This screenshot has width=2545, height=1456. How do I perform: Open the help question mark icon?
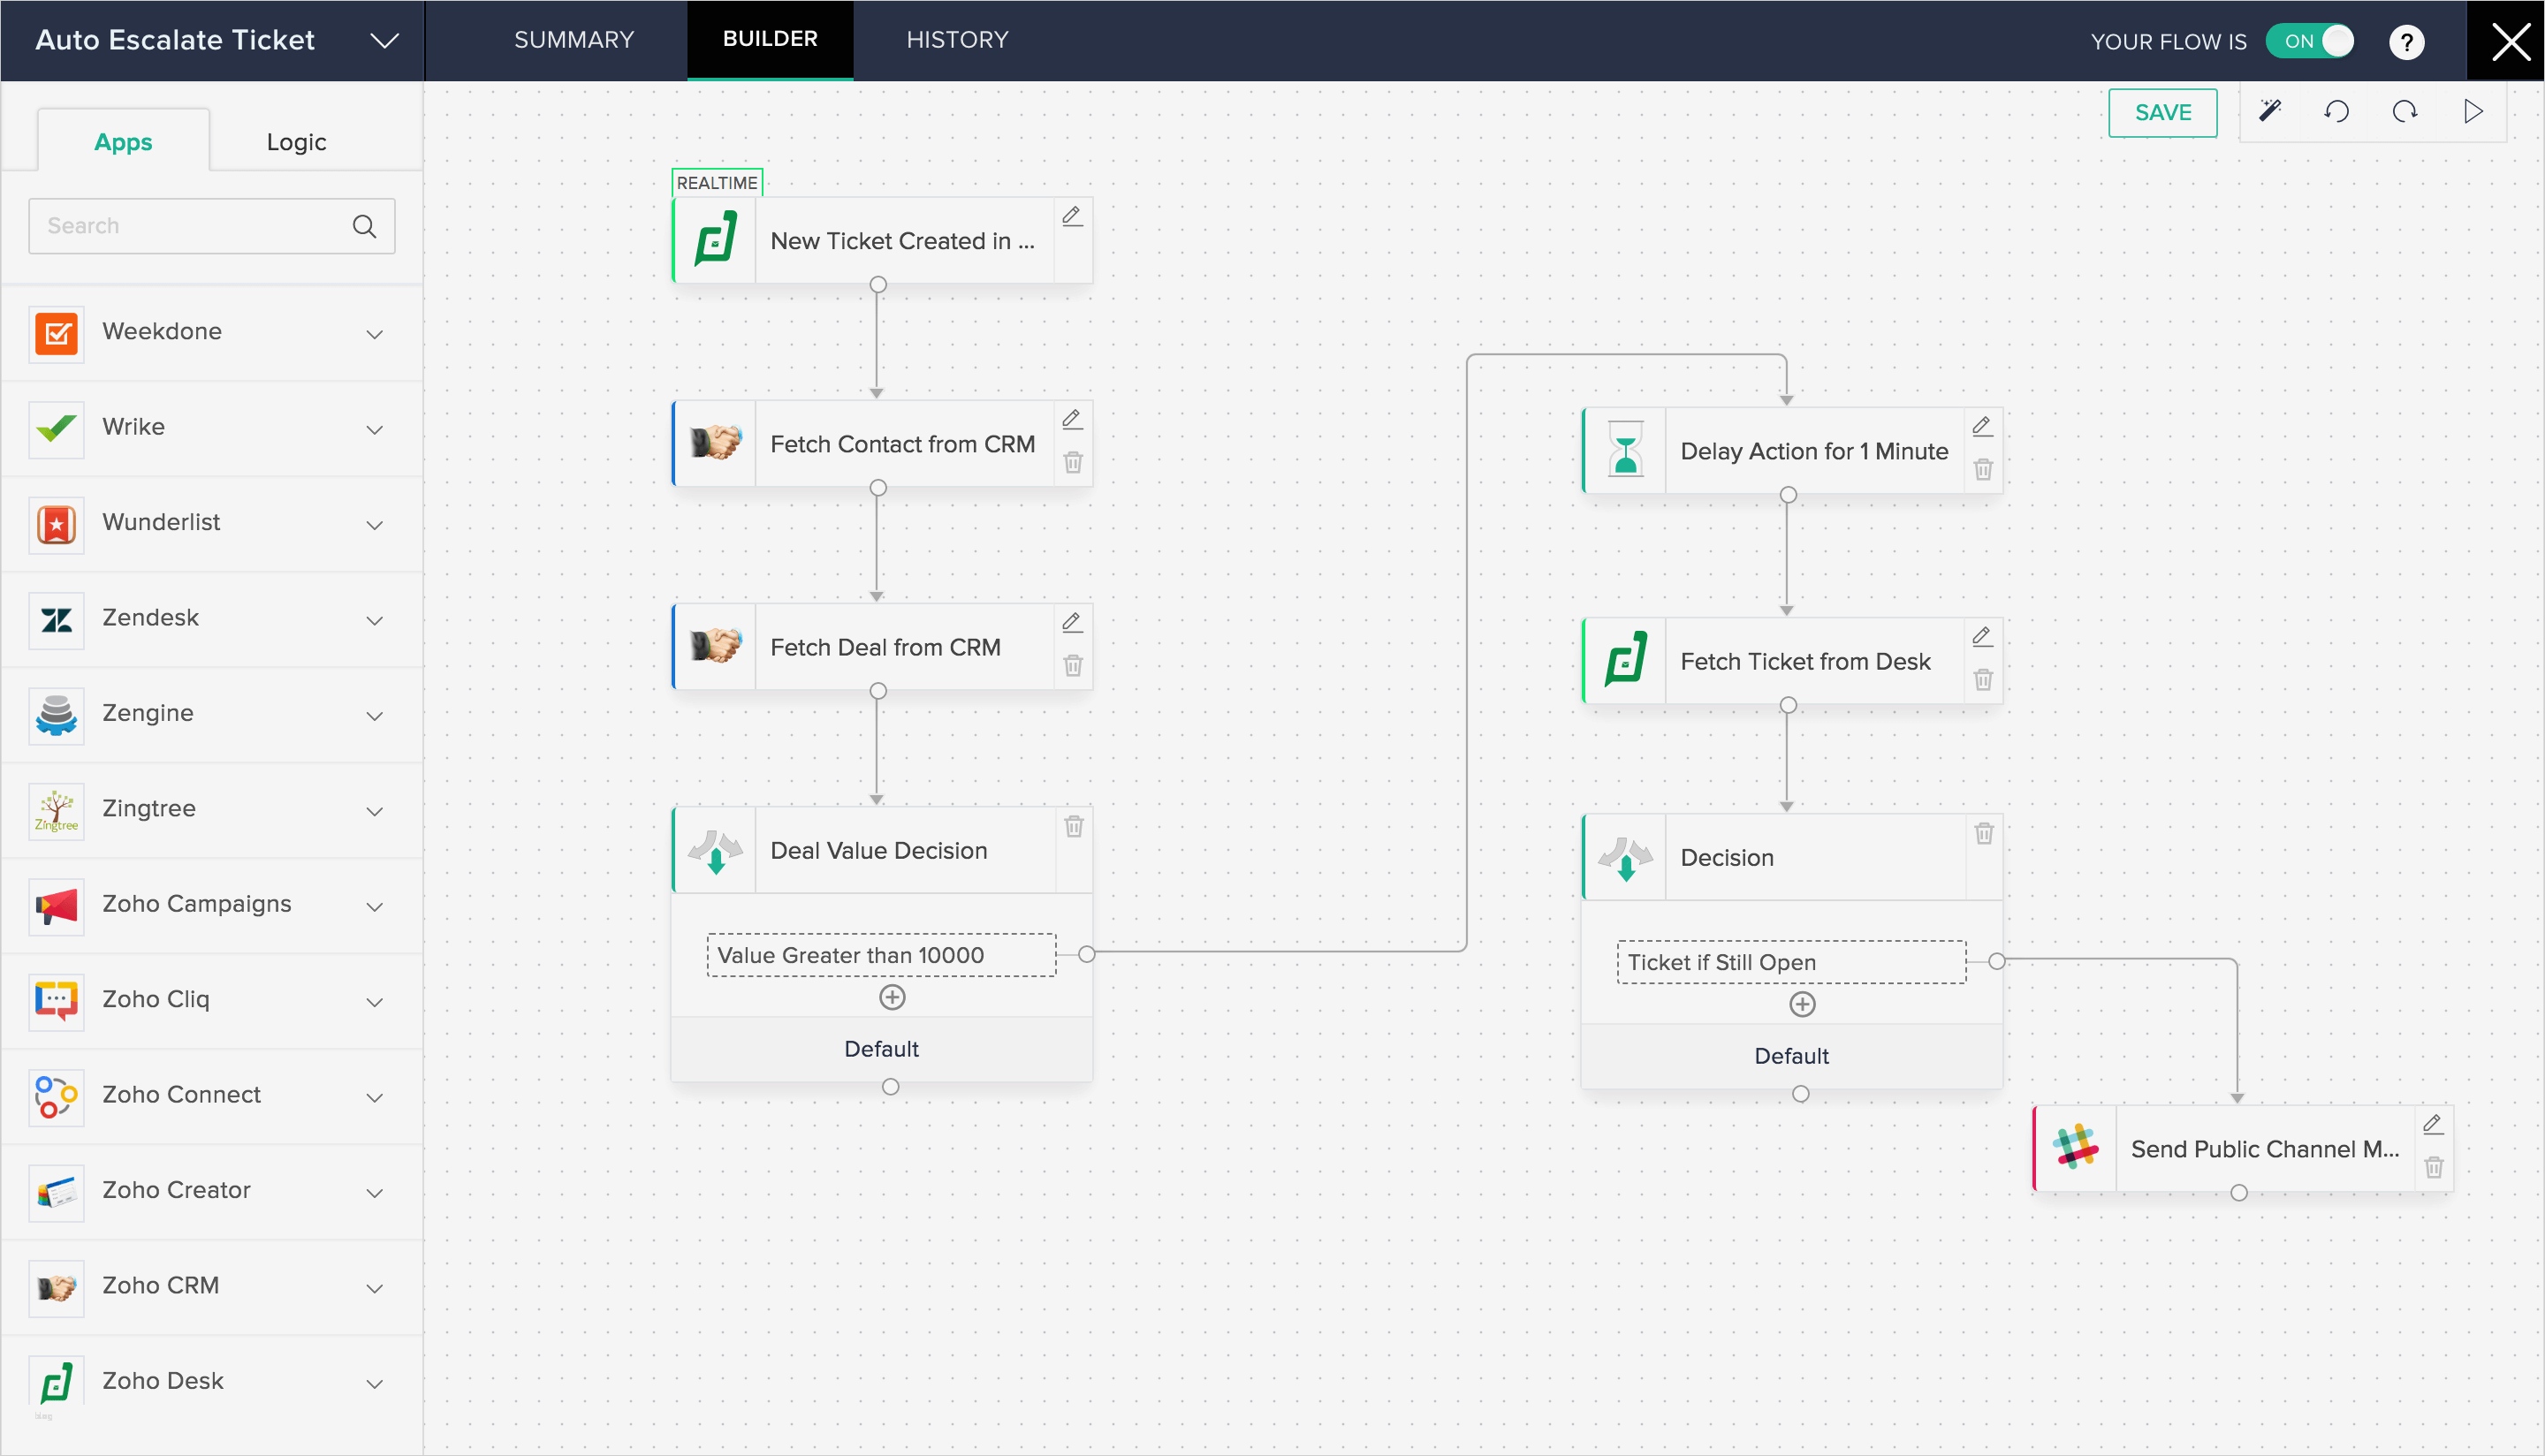point(2406,42)
